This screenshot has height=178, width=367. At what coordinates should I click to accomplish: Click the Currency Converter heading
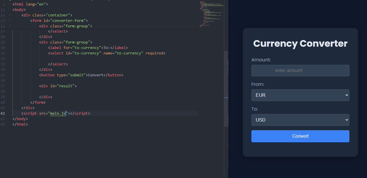tap(300, 43)
